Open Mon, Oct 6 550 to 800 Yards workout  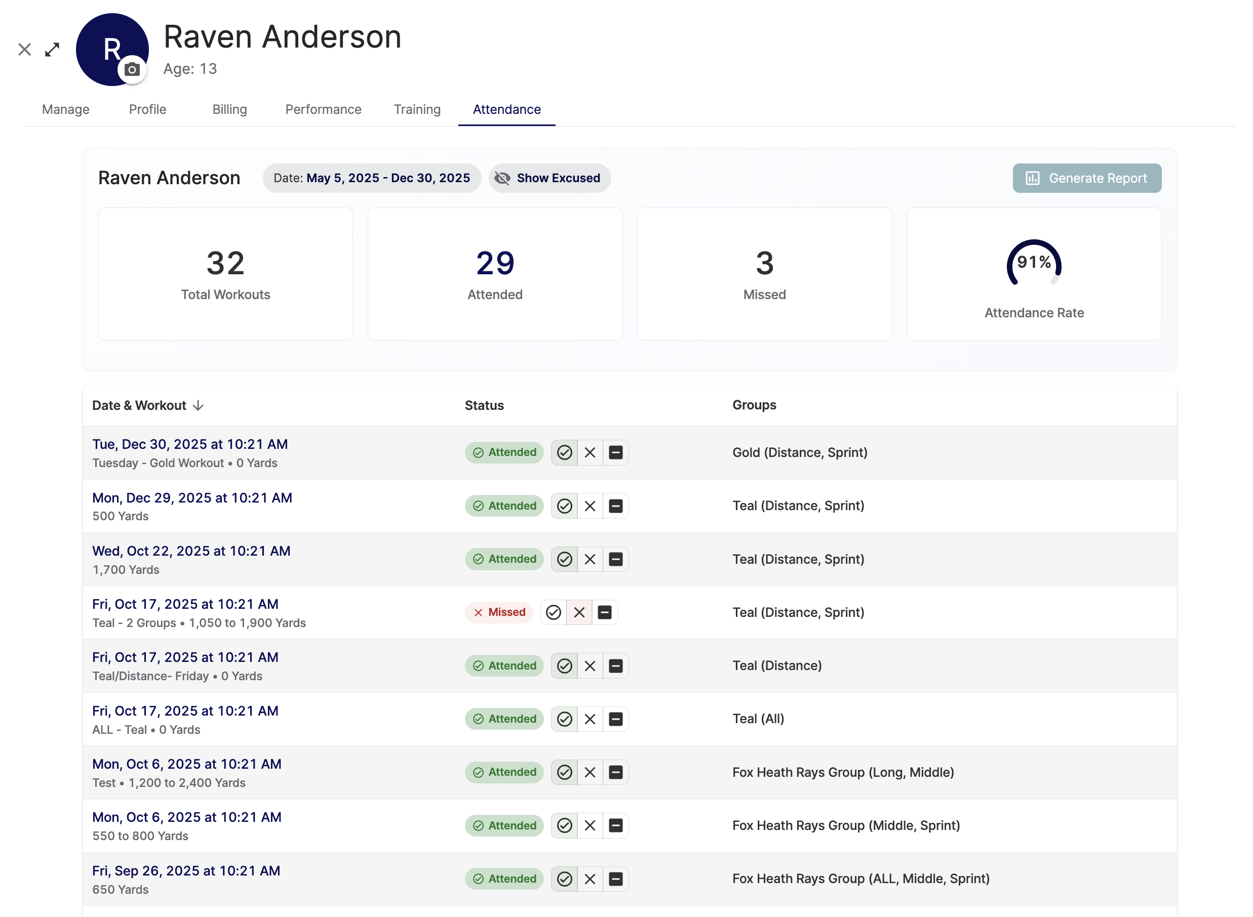point(186,817)
